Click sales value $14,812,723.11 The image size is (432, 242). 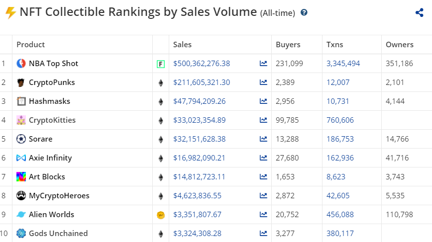tap(199, 177)
